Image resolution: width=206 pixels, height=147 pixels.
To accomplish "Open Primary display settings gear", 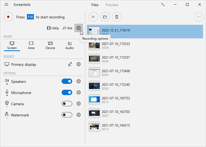I will point(79,64).
